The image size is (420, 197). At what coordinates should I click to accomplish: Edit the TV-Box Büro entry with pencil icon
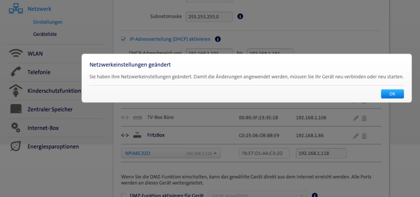(x=356, y=118)
